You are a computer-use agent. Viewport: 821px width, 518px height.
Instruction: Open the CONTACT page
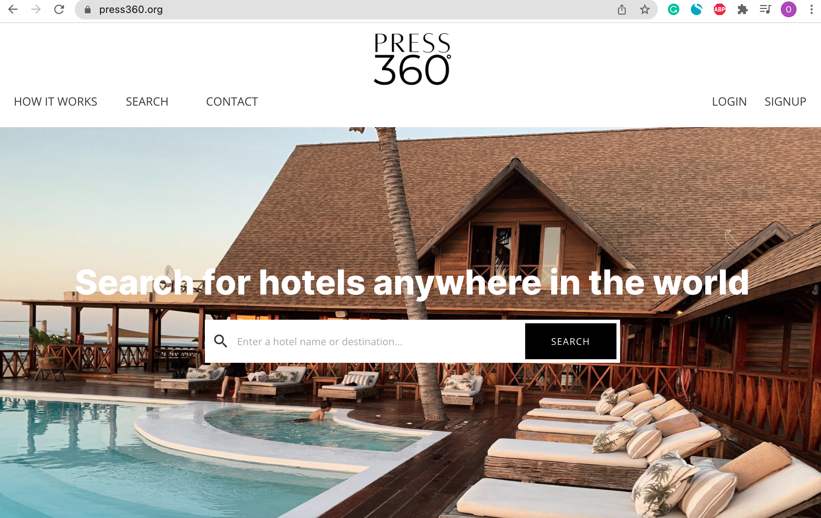(232, 102)
